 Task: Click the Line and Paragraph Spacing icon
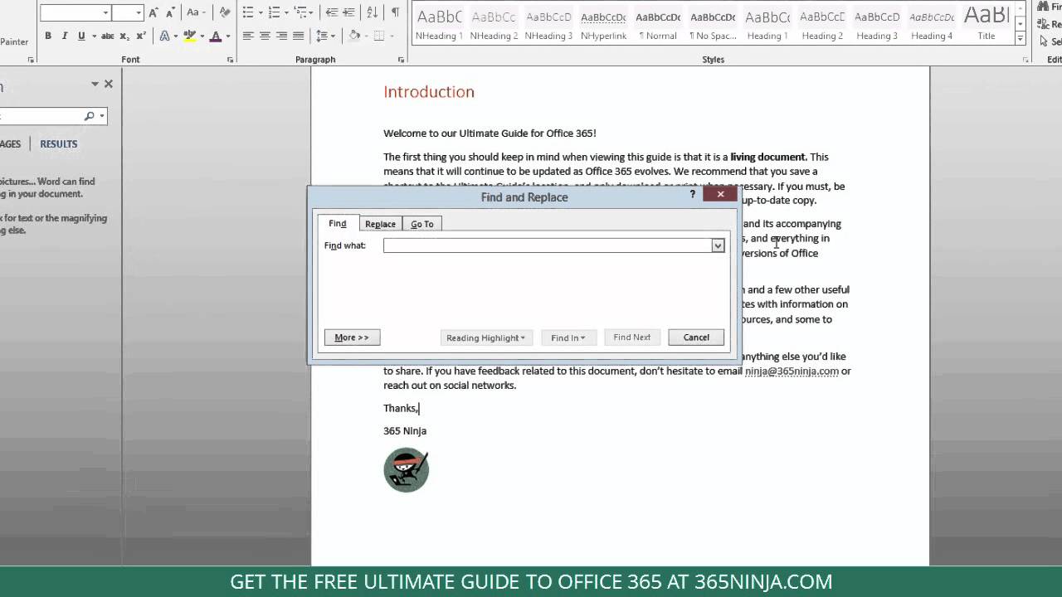tap(322, 36)
